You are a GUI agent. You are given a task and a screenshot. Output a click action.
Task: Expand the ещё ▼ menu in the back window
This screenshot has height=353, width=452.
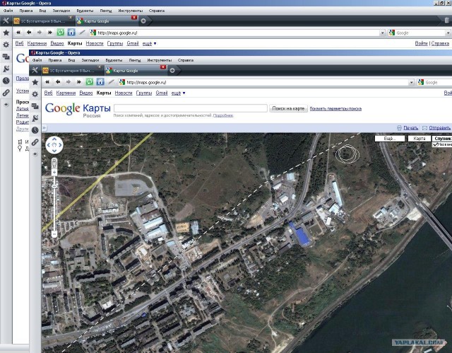[149, 43]
